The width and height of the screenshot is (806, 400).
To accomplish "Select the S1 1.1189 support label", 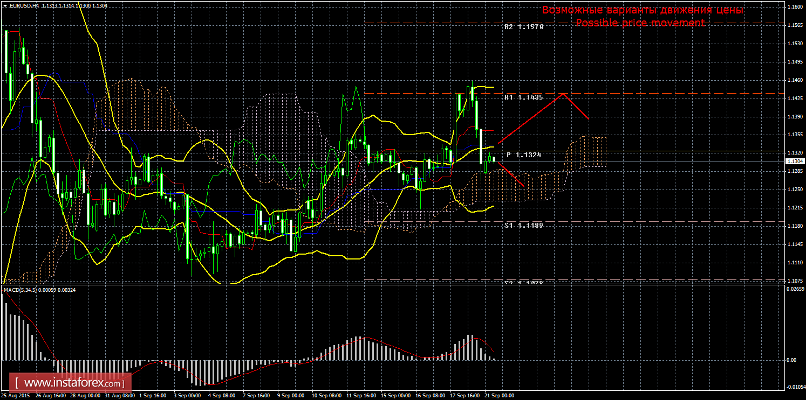I will [524, 225].
